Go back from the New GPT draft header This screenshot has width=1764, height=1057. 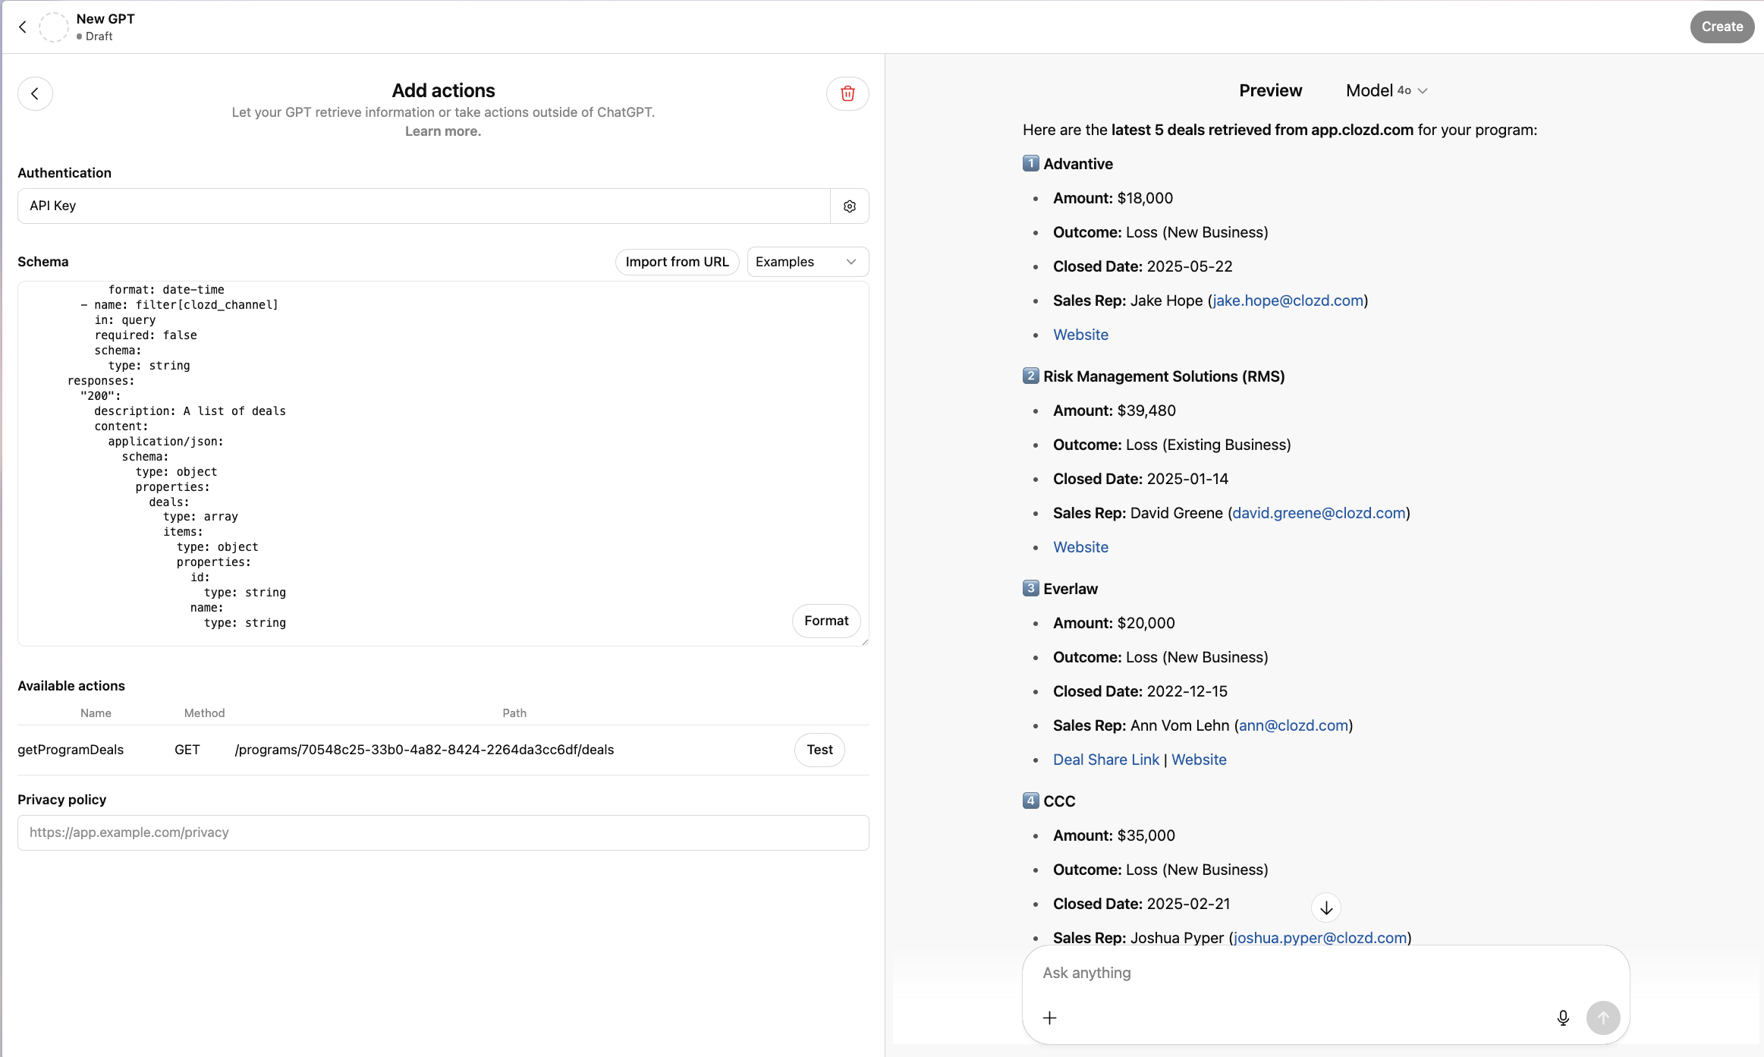[23, 27]
